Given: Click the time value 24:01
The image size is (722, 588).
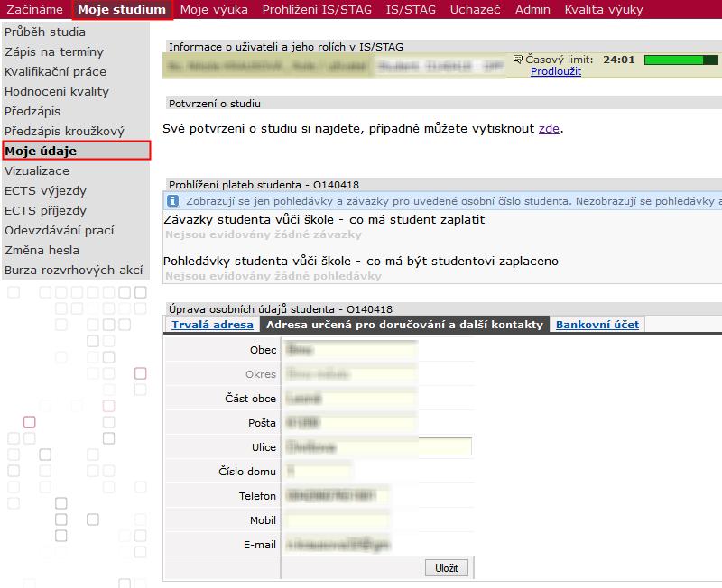Looking at the screenshot, I should point(619,60).
